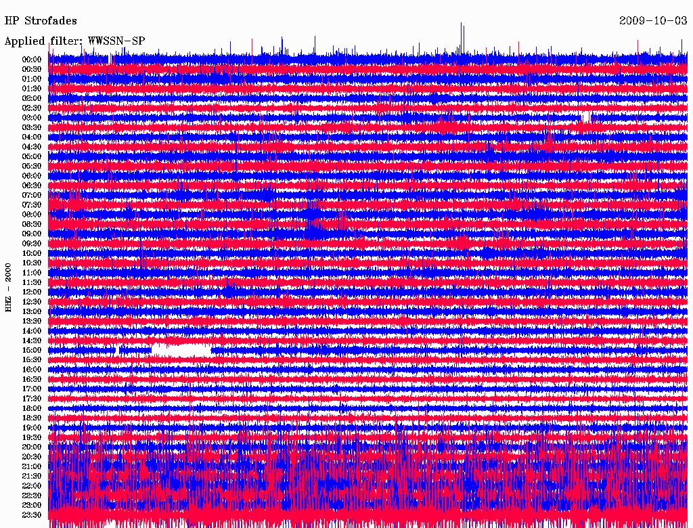
Task: Select the 09:30 time label
Action: 32,244
